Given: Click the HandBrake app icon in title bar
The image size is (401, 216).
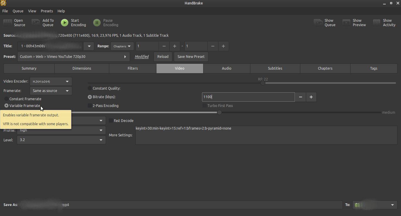Looking at the screenshot, I should [4, 3].
